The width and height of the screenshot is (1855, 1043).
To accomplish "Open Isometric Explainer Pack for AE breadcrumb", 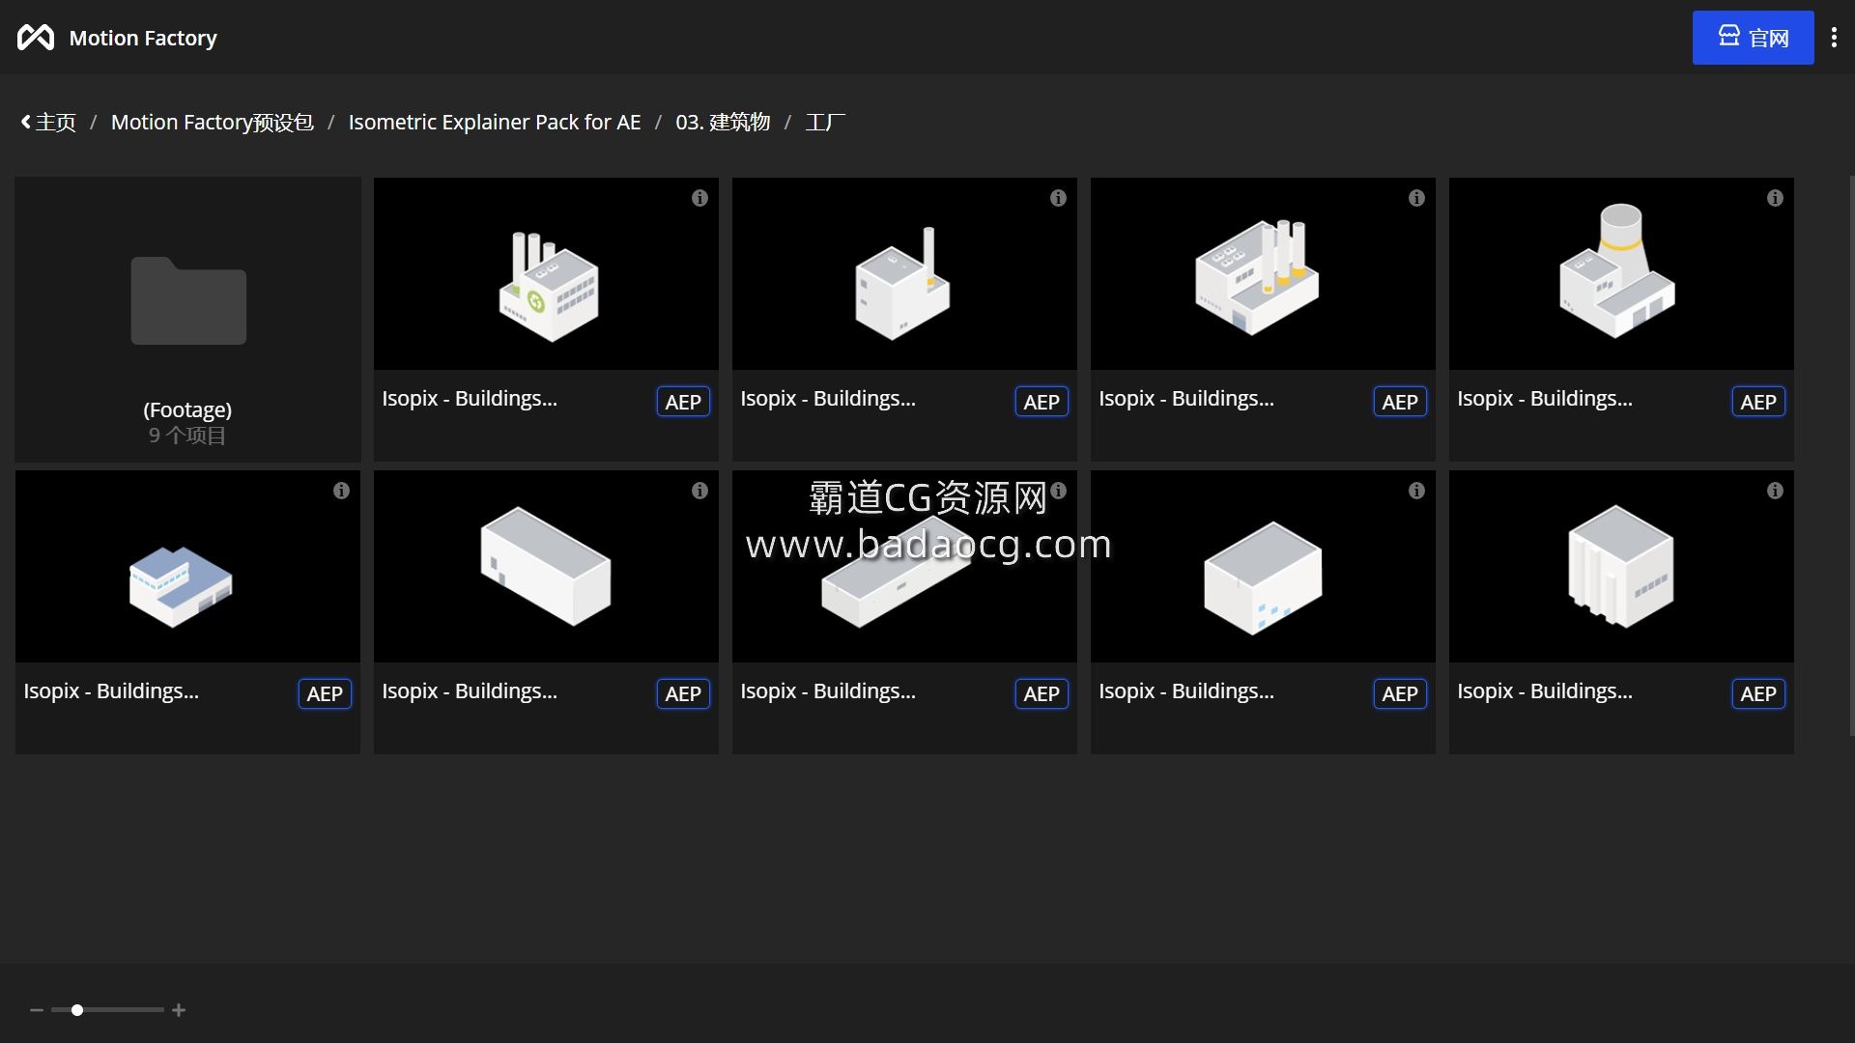I will coord(494,123).
